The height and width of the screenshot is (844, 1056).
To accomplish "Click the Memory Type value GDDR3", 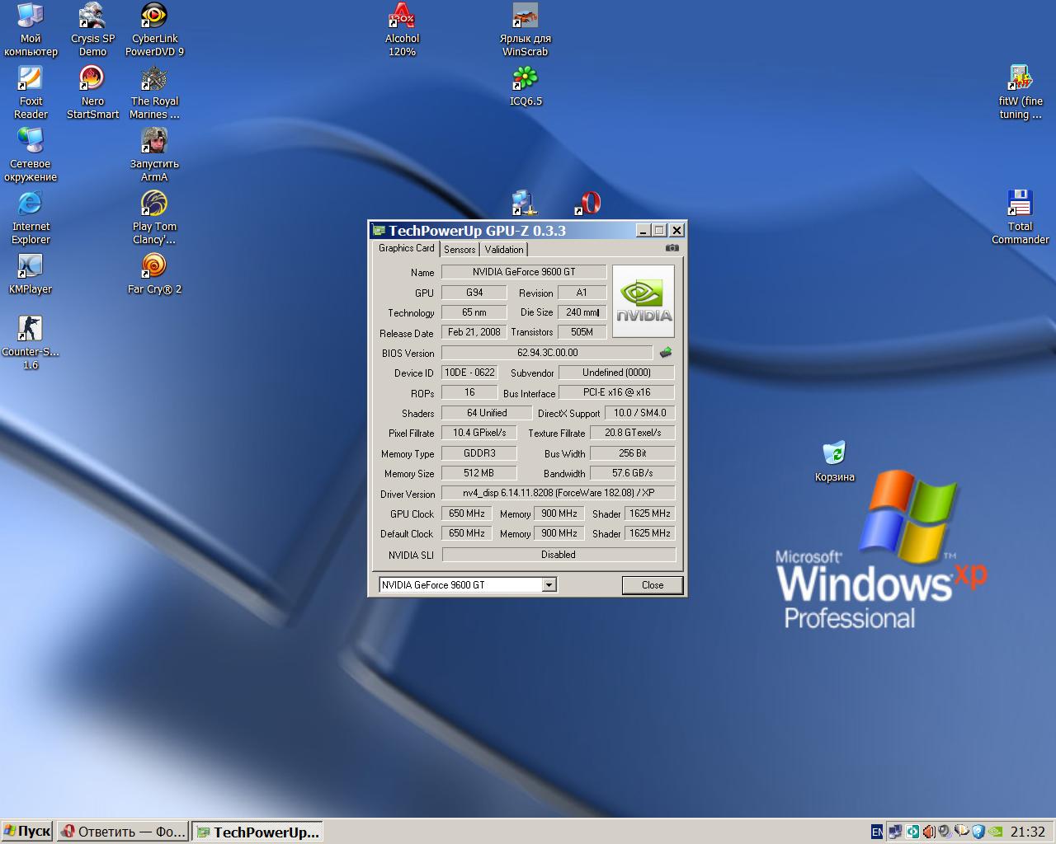I will pyautogui.click(x=479, y=453).
